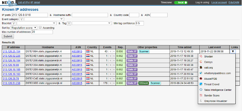Open IP address 213.126.52.225
The height and width of the screenshot is (111, 242).
pyautogui.click(x=11, y=56)
